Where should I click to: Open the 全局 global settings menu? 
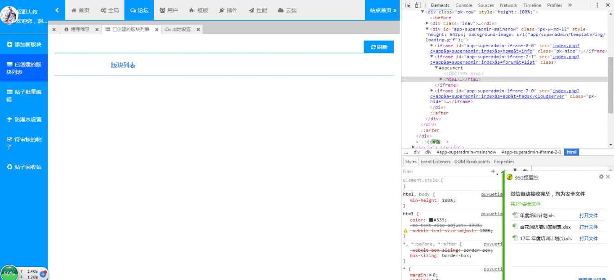pyautogui.click(x=110, y=10)
